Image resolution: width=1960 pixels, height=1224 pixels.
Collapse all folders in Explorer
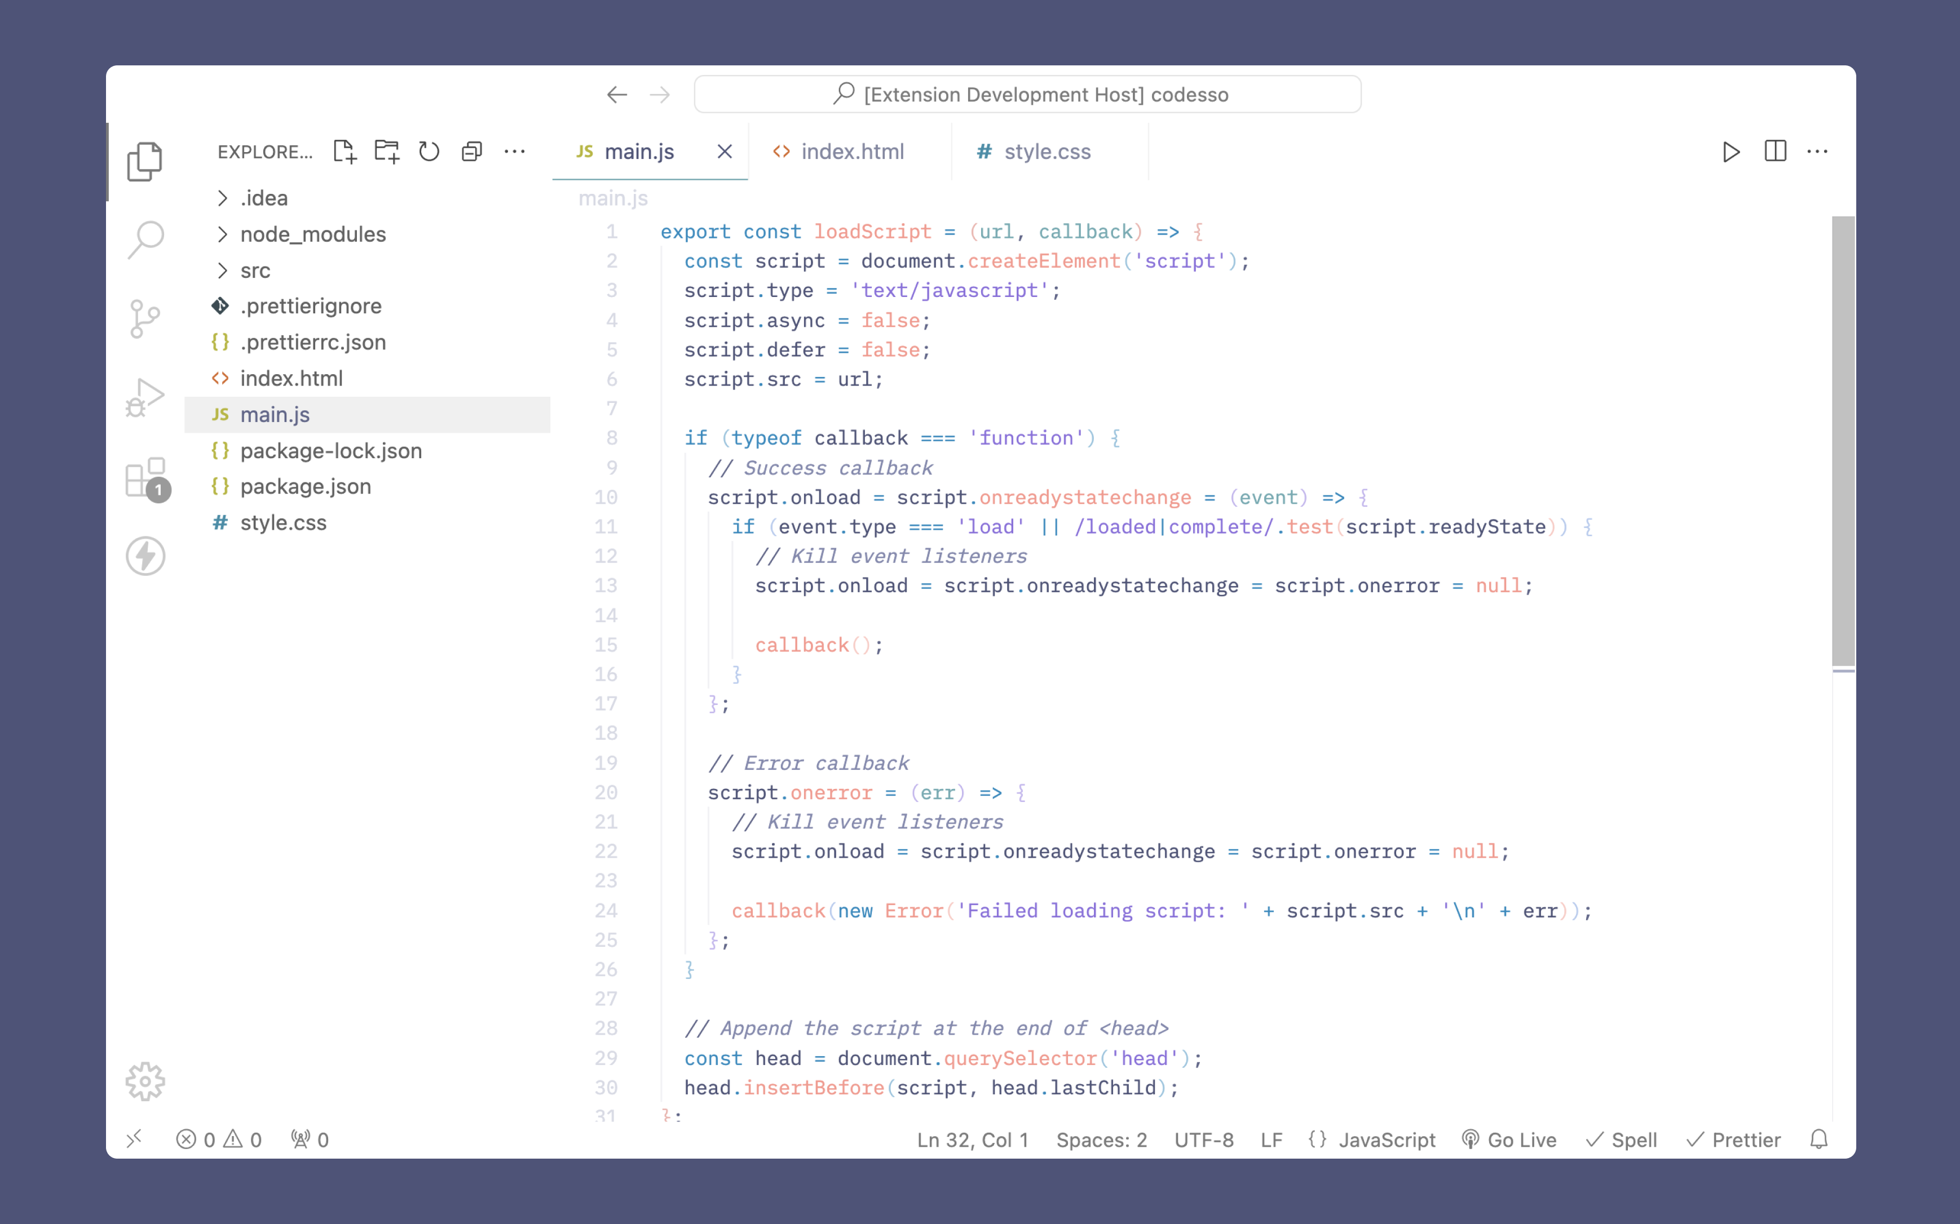coord(471,152)
